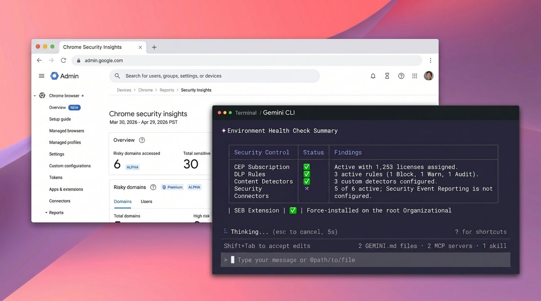Click the Thinking spinner icon in terminal

point(225,231)
